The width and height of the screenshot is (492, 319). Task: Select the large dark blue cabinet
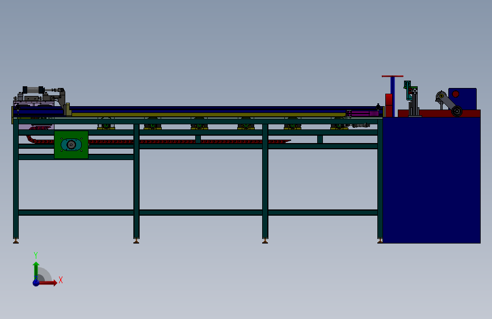click(432, 180)
